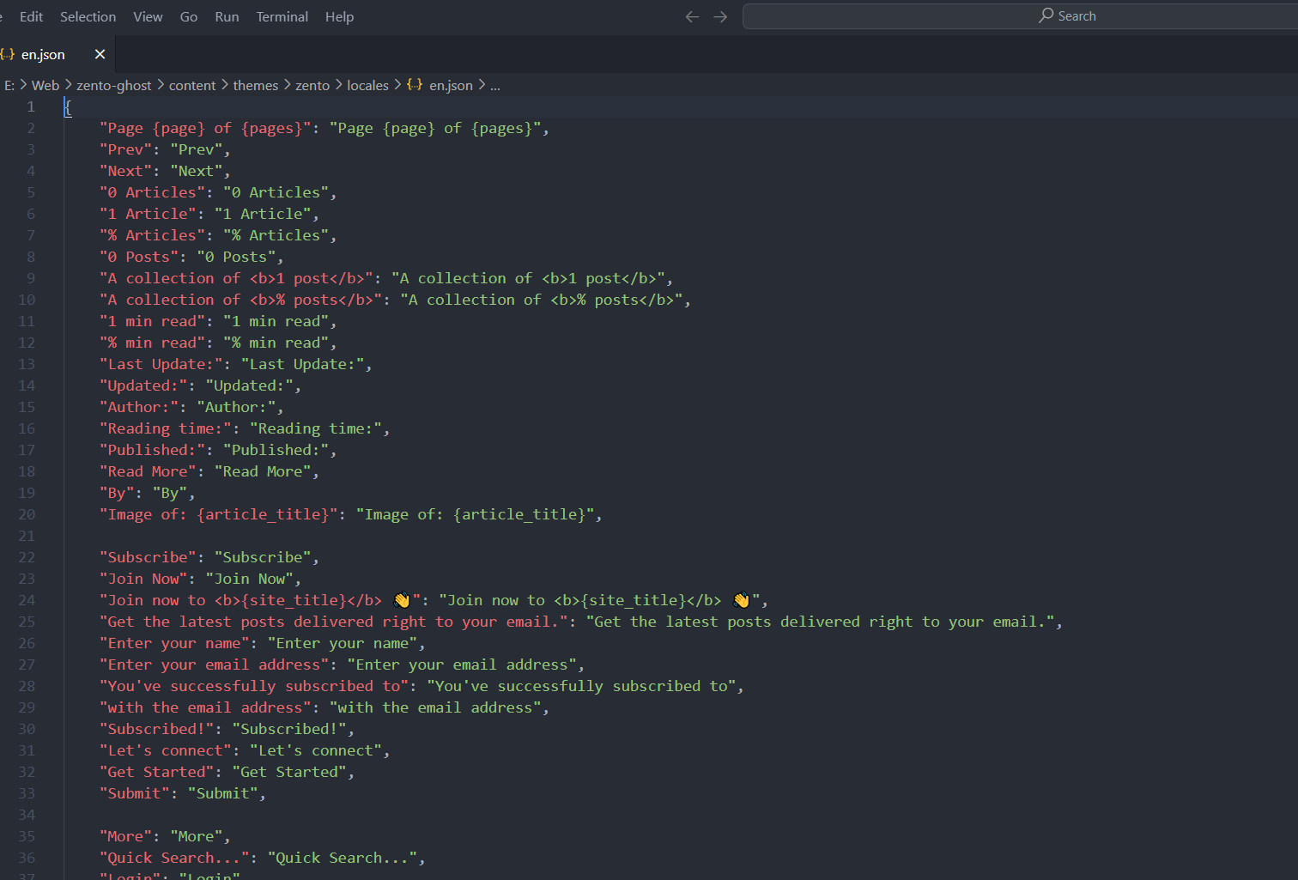This screenshot has width=1298, height=880.
Task: Click "More" key on line 35
Action: (x=125, y=836)
